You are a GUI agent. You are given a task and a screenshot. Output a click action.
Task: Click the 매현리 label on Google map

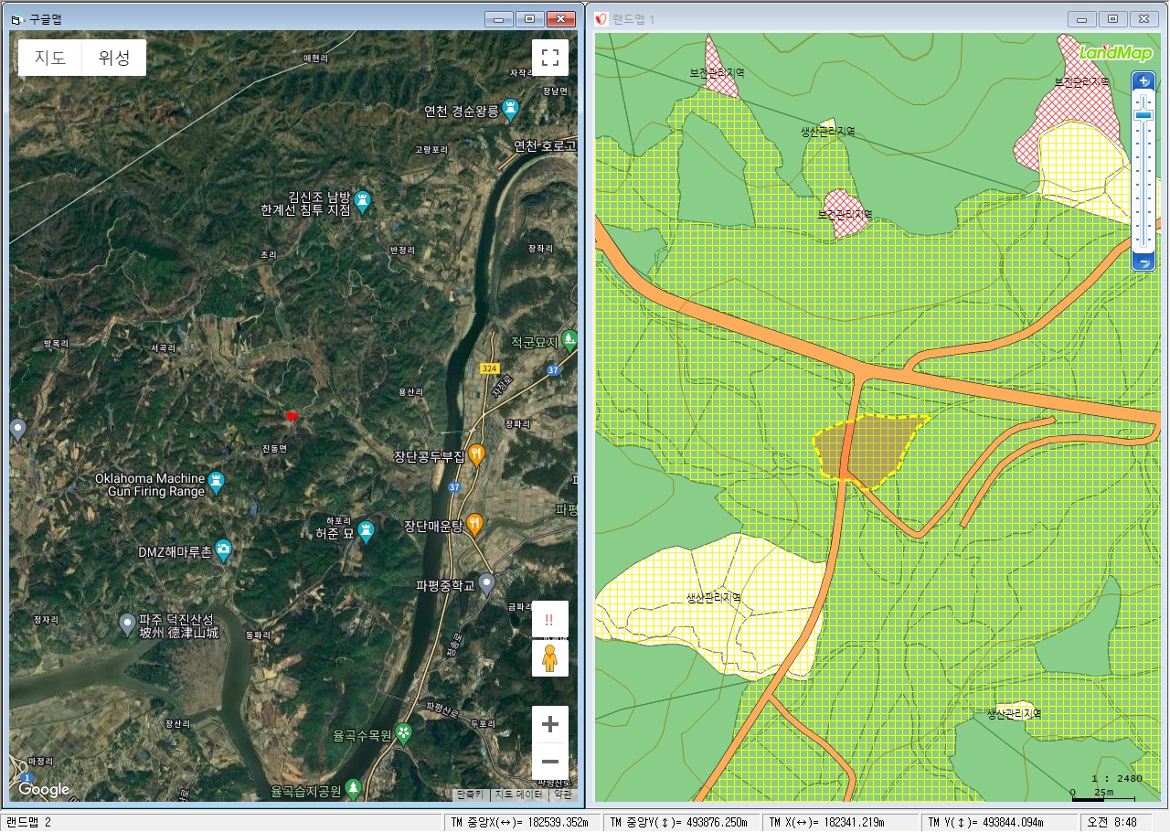point(315,58)
